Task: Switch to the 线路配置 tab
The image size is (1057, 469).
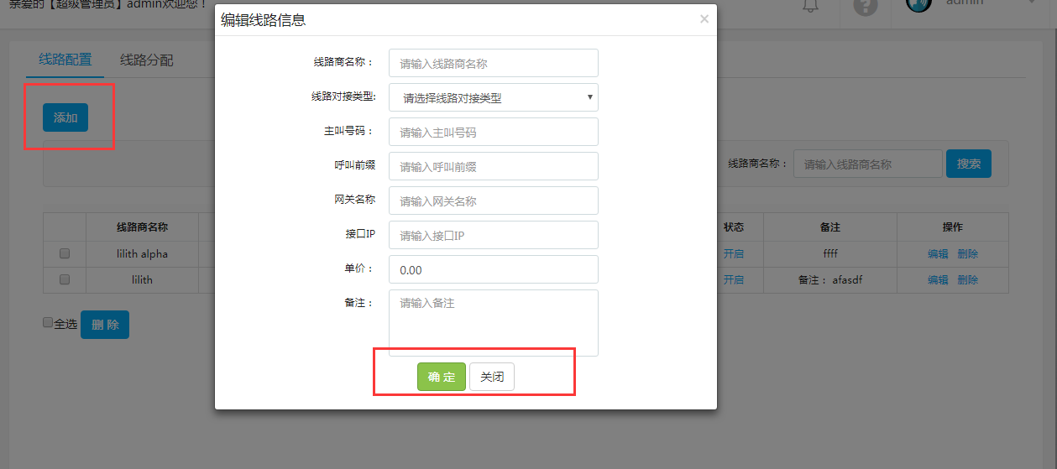Action: point(65,60)
